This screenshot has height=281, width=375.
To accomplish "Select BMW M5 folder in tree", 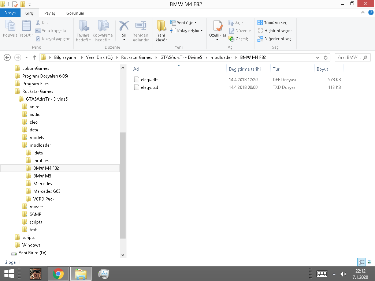I will pos(42,176).
